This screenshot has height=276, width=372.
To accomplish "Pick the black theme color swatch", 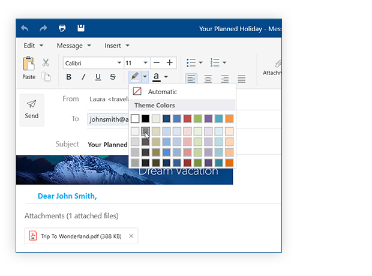I will point(145,119).
